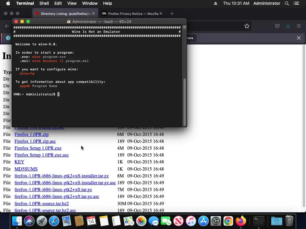This screenshot has height=229, width=306.
Task: Close the Firefox Privacy Notice tab
Action: [x=160, y=13]
